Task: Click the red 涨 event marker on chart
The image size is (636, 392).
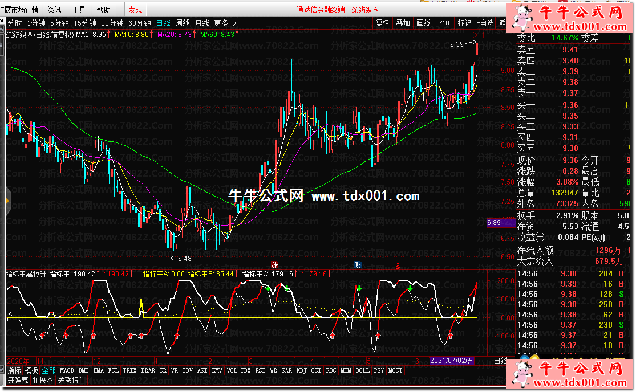Action: [274, 265]
